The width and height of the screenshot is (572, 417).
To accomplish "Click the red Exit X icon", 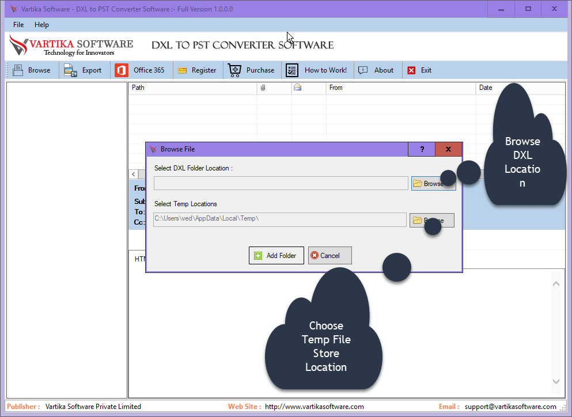I will [411, 70].
